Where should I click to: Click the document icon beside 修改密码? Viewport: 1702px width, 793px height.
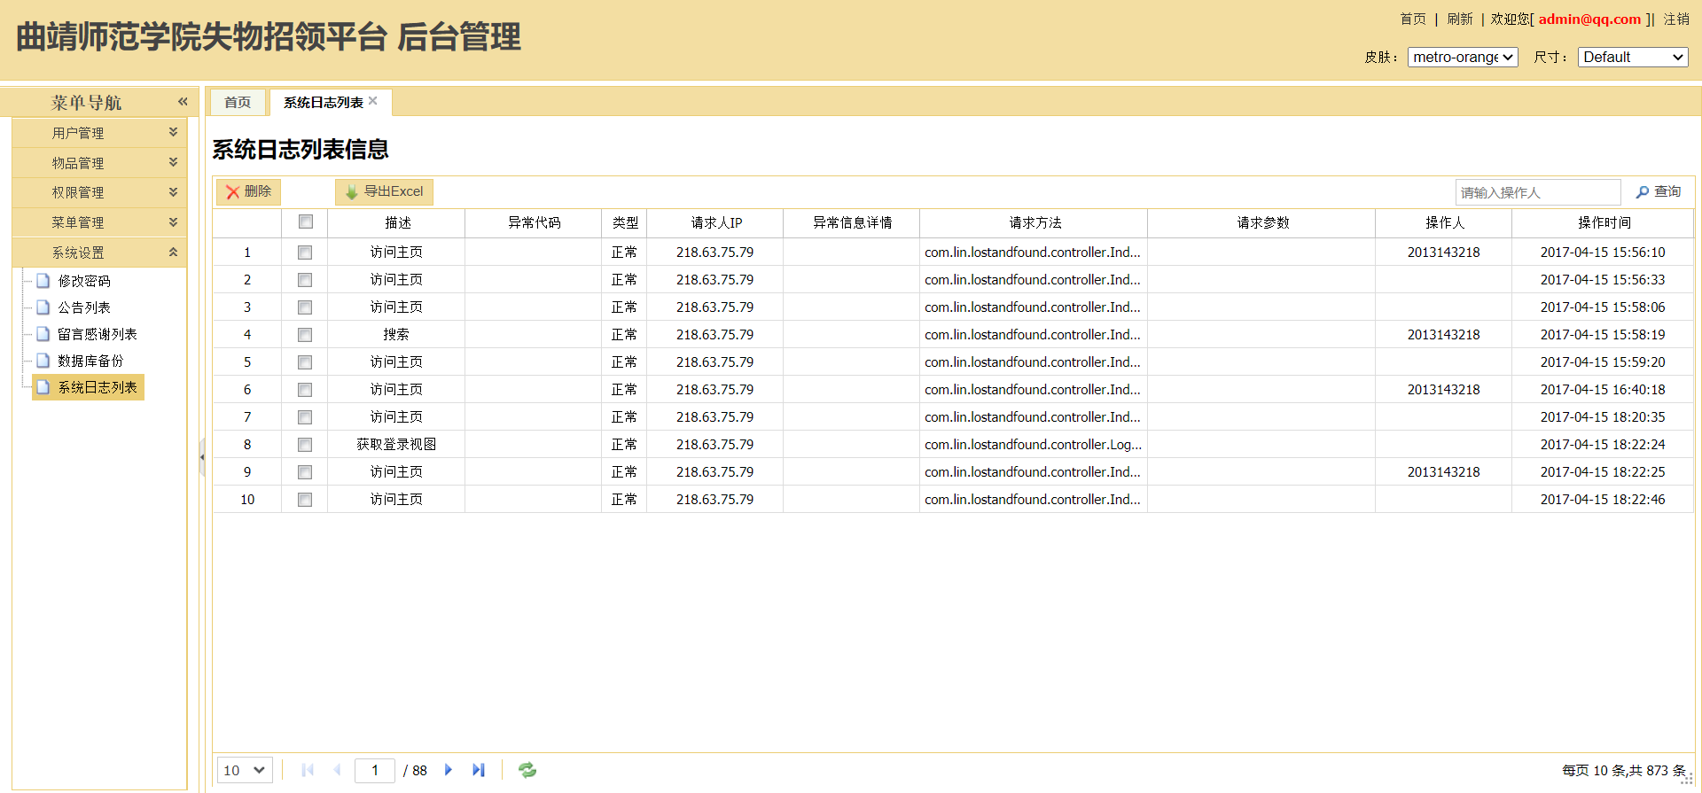tap(43, 281)
